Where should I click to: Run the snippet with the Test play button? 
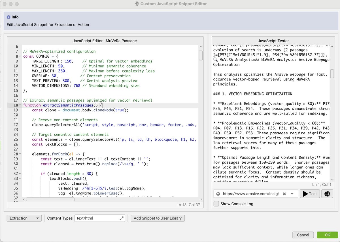coord(310,194)
